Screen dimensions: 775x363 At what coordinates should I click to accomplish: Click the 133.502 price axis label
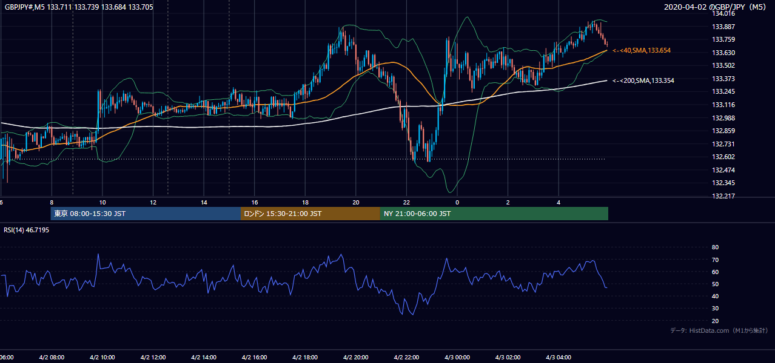(x=723, y=66)
